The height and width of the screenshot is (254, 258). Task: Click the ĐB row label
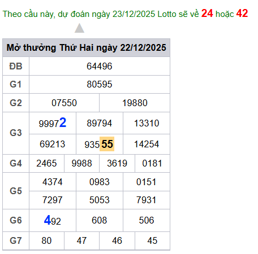coord(16,66)
